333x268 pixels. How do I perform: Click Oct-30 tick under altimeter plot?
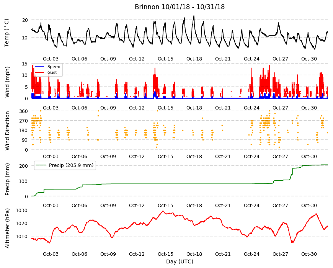[x=309, y=254]
